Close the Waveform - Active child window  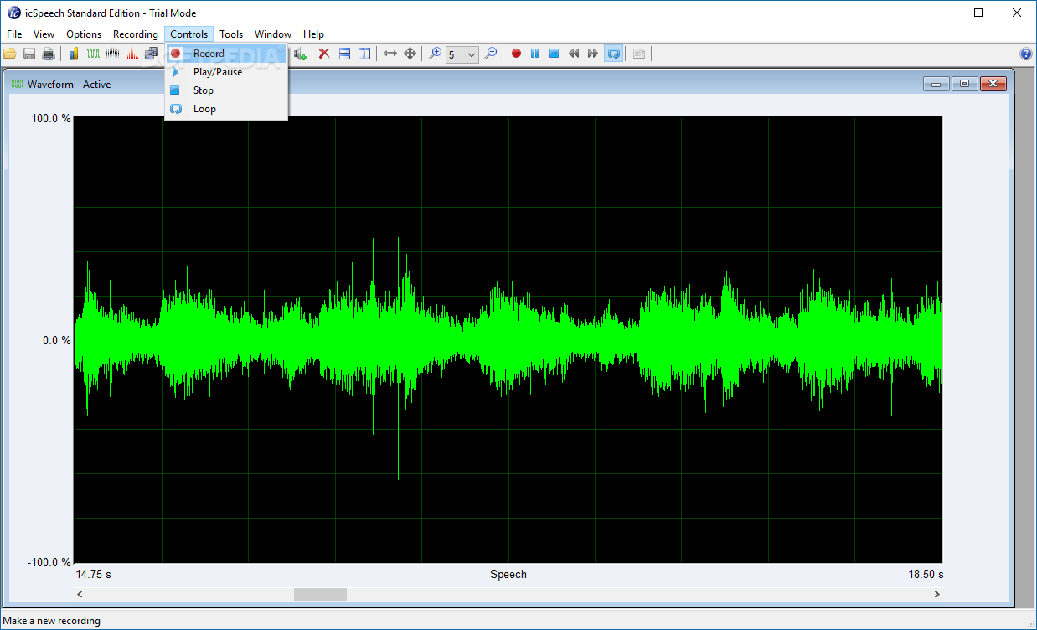click(993, 84)
